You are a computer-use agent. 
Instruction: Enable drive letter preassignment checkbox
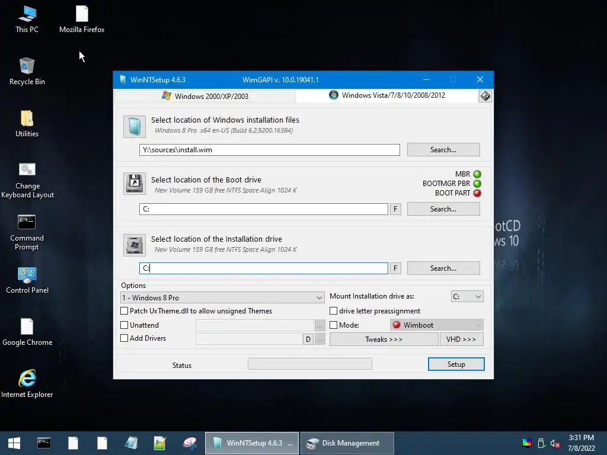coord(333,310)
